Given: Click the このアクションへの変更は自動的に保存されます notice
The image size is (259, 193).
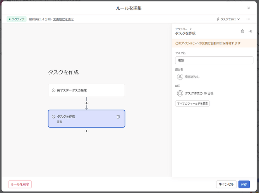Looking at the screenshot, I should [214, 43].
